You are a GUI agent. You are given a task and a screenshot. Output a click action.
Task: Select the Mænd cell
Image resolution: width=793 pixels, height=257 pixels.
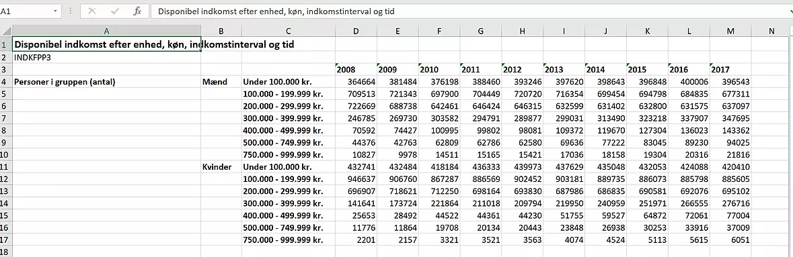coord(221,82)
